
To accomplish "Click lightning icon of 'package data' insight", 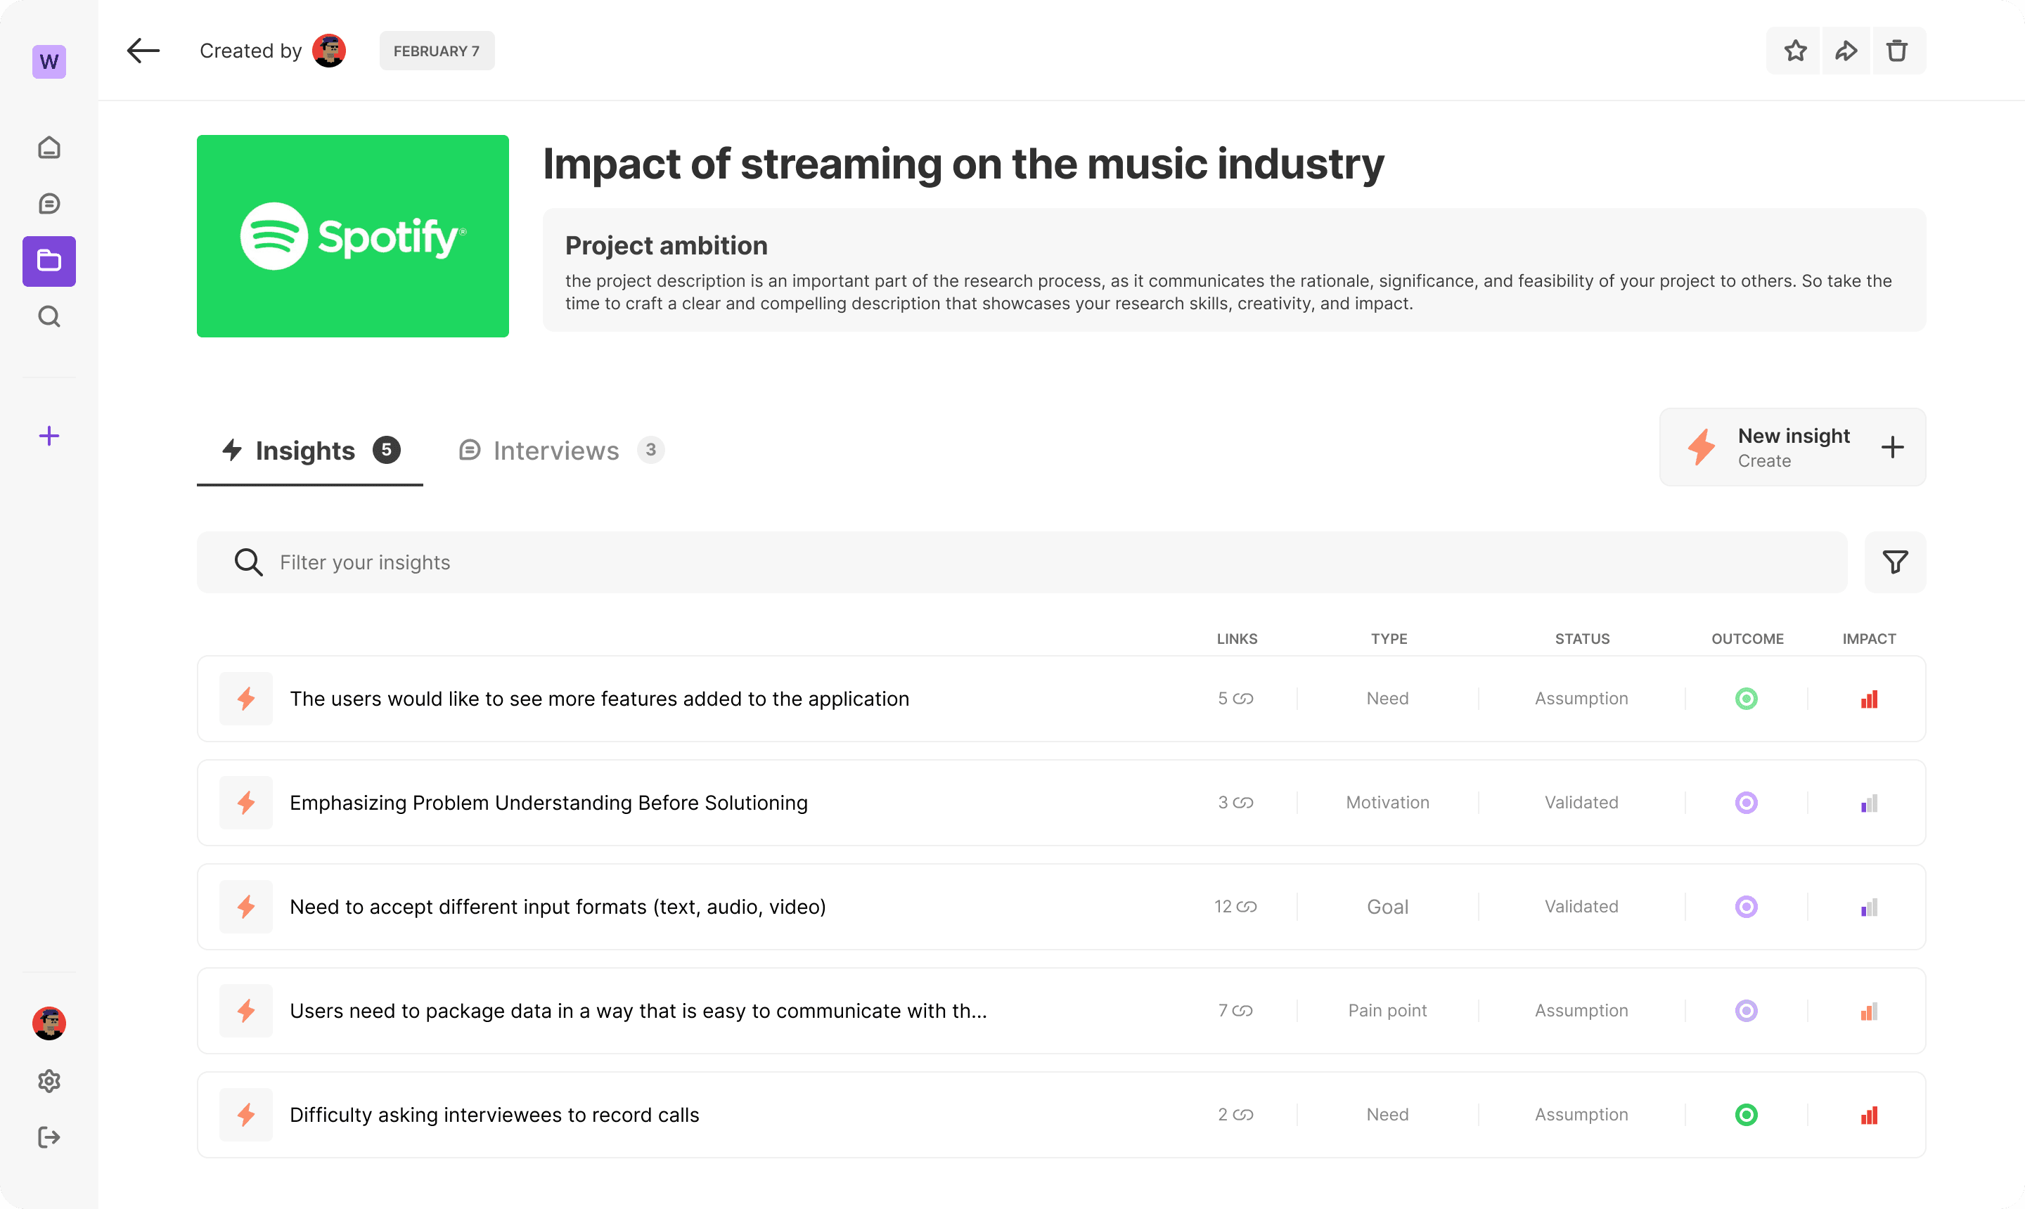I will click(246, 1011).
